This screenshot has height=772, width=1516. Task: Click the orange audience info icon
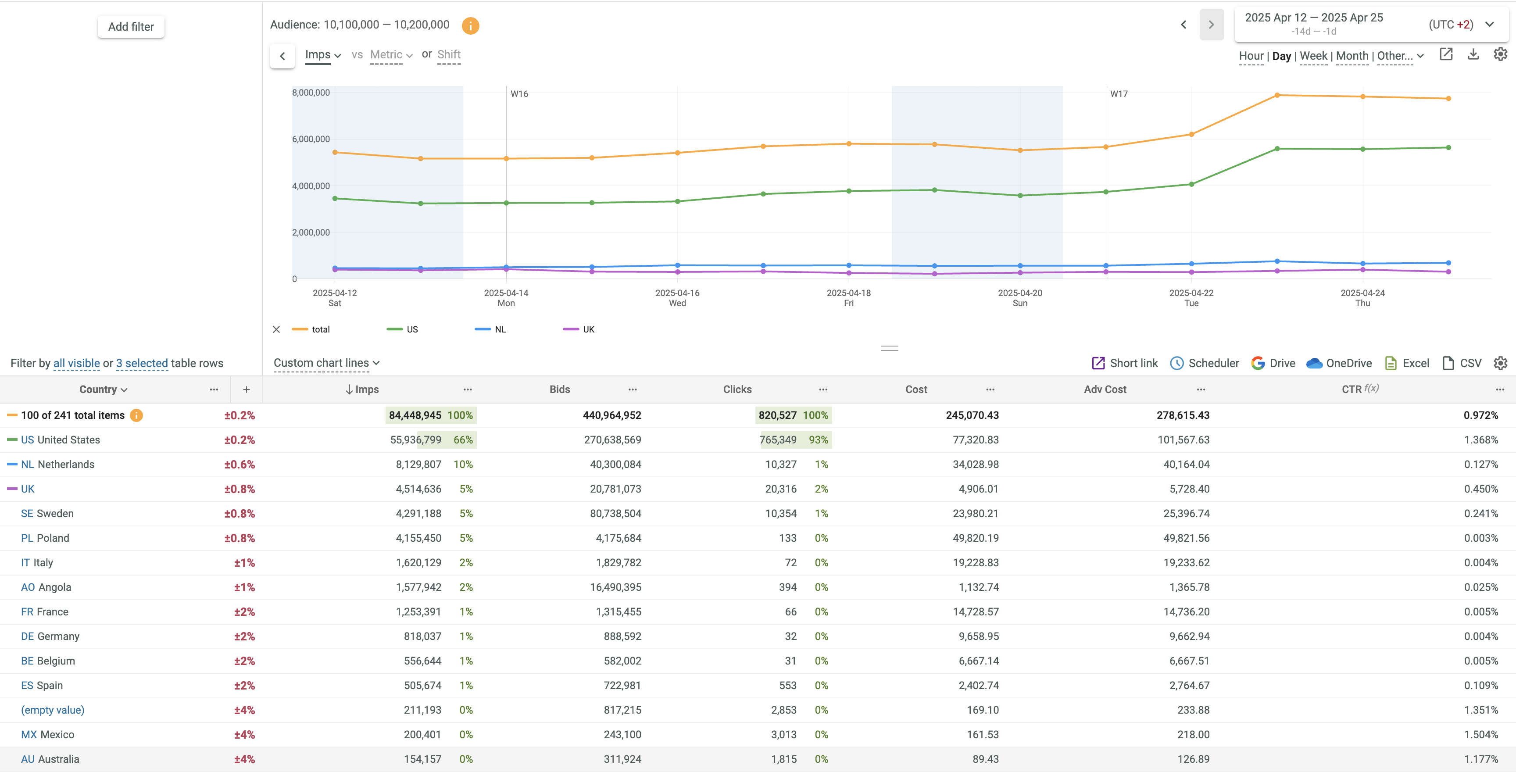(470, 25)
